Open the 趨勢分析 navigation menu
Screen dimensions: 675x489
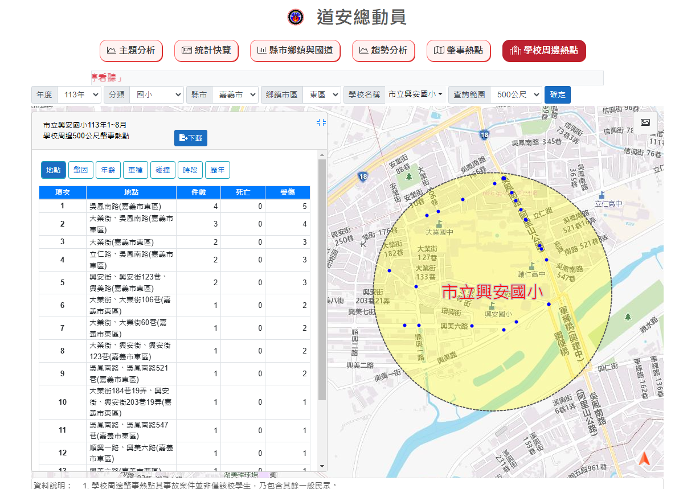click(383, 51)
